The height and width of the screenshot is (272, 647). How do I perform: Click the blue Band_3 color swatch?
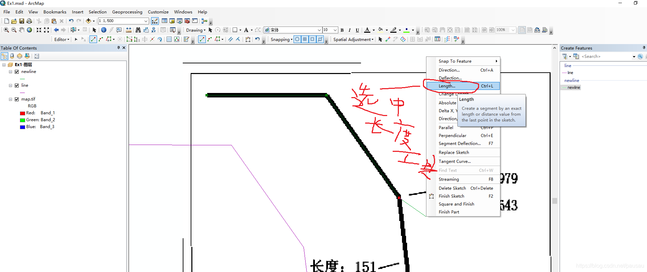(x=22, y=127)
